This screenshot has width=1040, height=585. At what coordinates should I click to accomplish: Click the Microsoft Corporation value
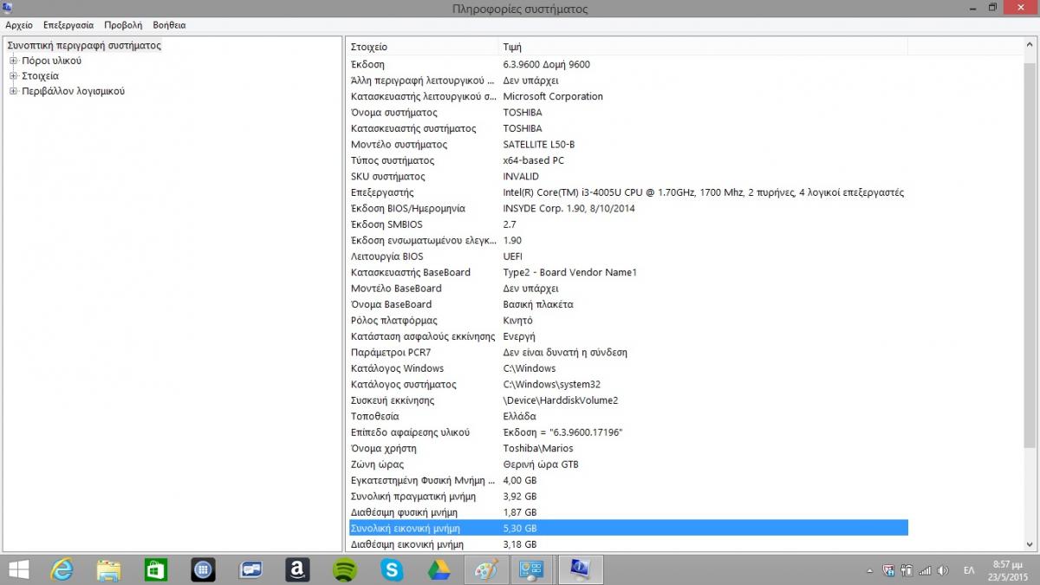coord(553,96)
